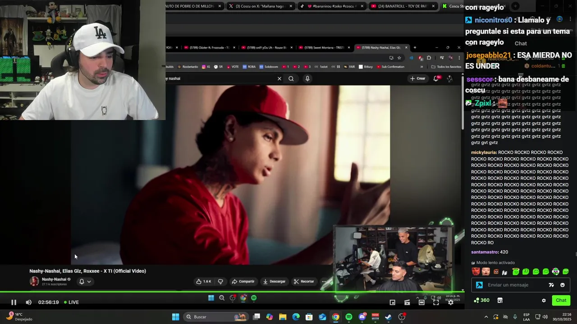Open the Soloboom bookmark
577x324 pixels.
click(x=269, y=67)
